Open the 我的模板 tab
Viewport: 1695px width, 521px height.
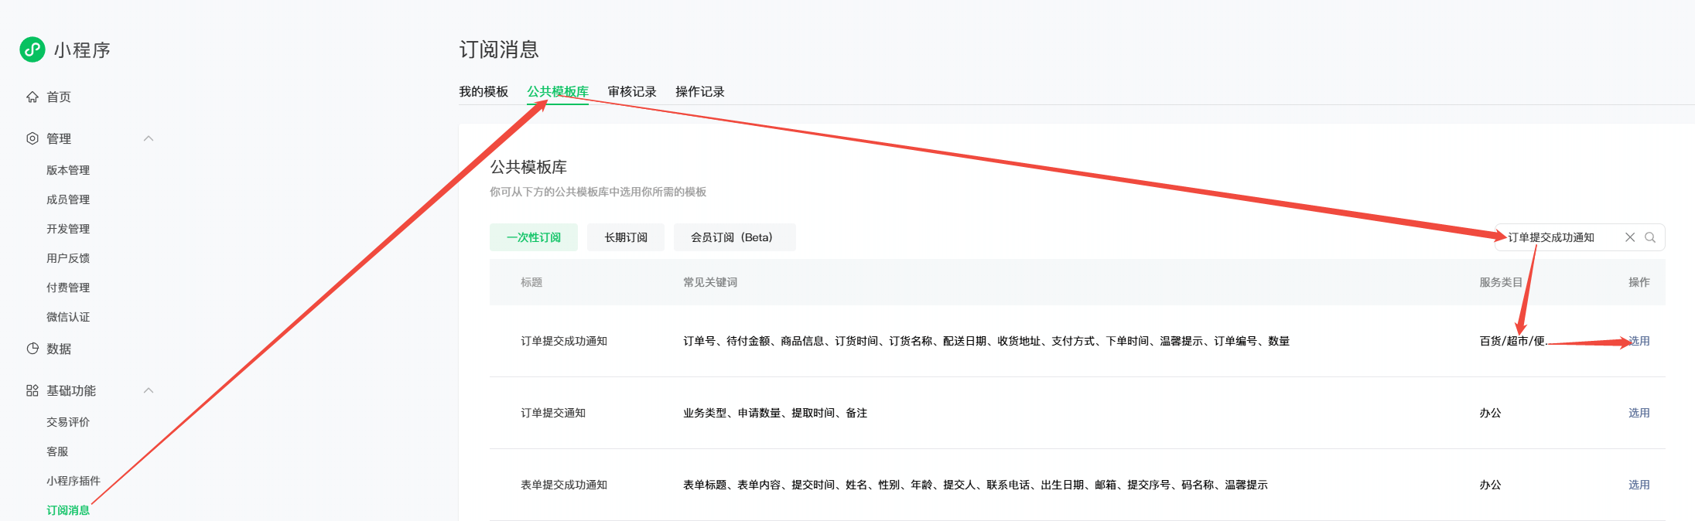484,92
